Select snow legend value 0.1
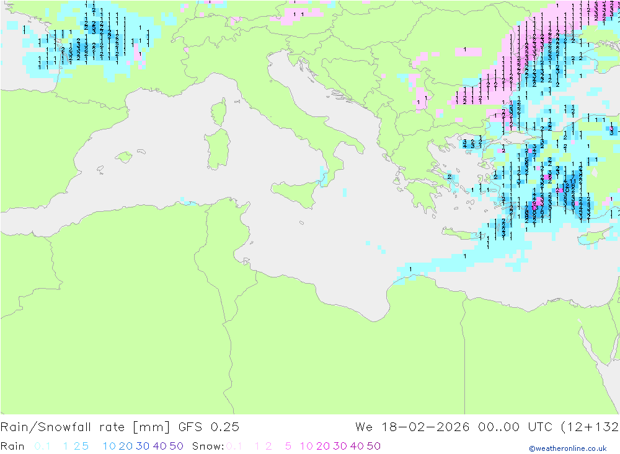 [x=234, y=446]
